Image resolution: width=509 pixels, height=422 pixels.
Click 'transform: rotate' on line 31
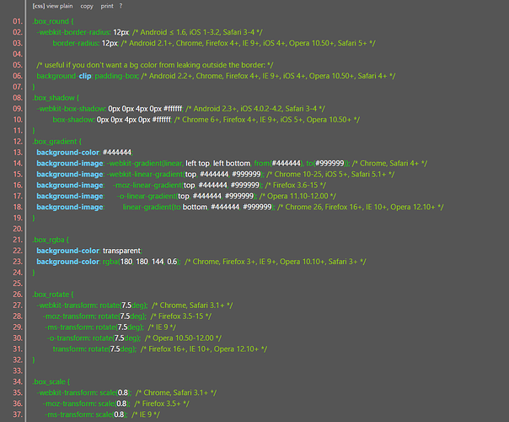80,349
